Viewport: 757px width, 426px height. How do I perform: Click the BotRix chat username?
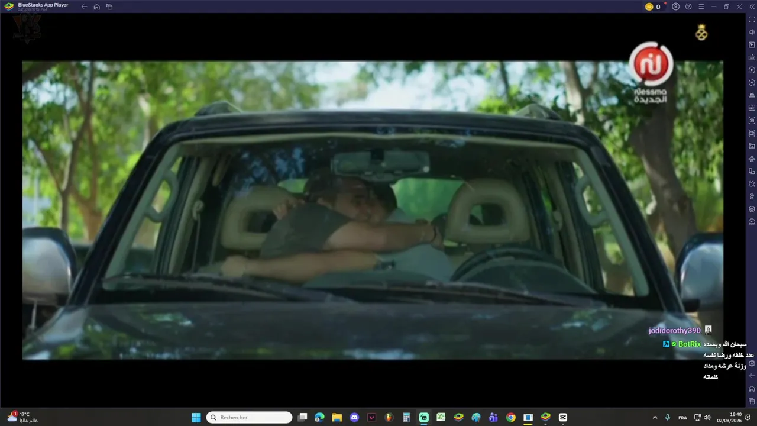[690, 344]
